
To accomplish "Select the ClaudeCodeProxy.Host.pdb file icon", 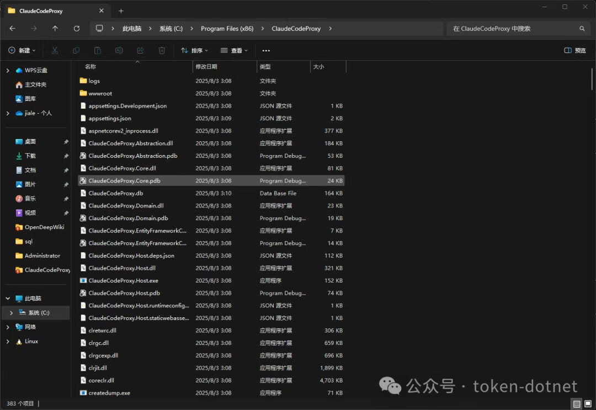I will [83, 293].
